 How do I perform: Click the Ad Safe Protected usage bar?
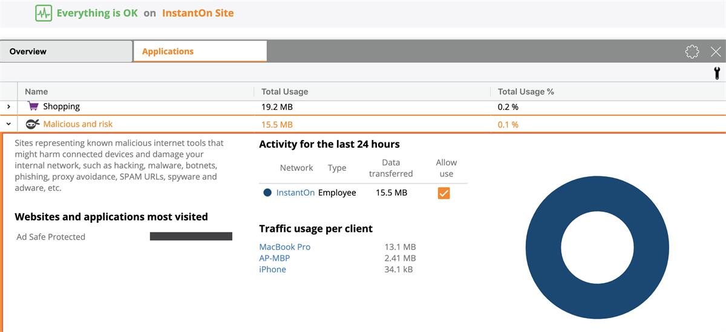(191, 236)
